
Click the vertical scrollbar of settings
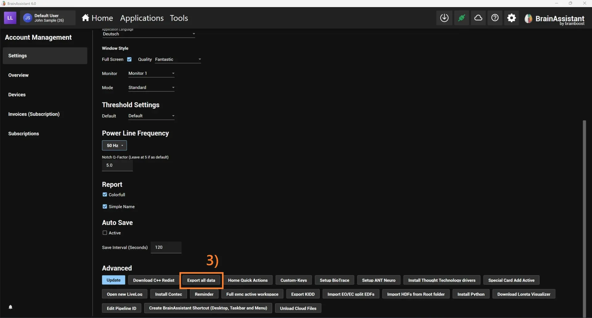[x=584, y=219]
